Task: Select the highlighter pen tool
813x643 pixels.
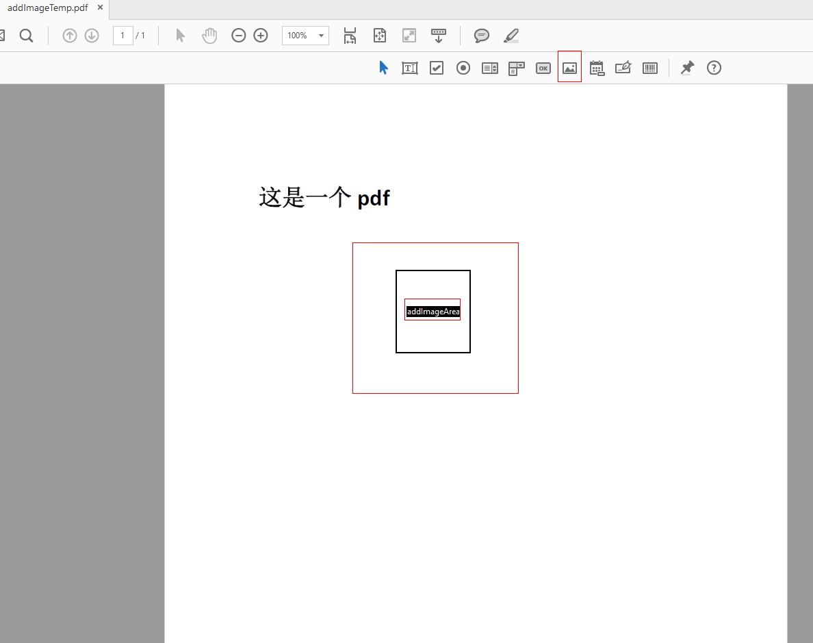Action: pyautogui.click(x=511, y=36)
